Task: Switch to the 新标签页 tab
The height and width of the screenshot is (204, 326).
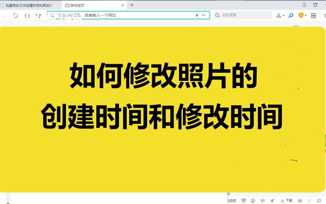Action: click(x=94, y=5)
